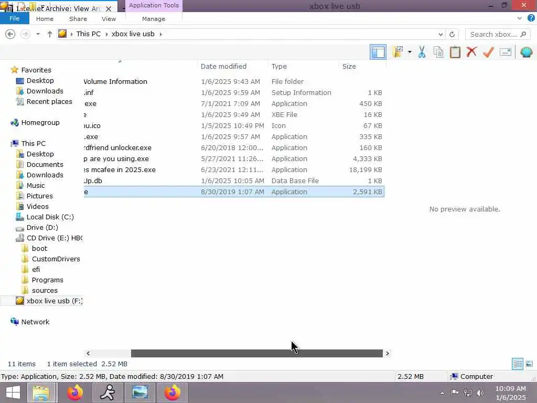Delete selected file with red X icon
Viewport: 537px width, 403px height.
pyautogui.click(x=471, y=52)
